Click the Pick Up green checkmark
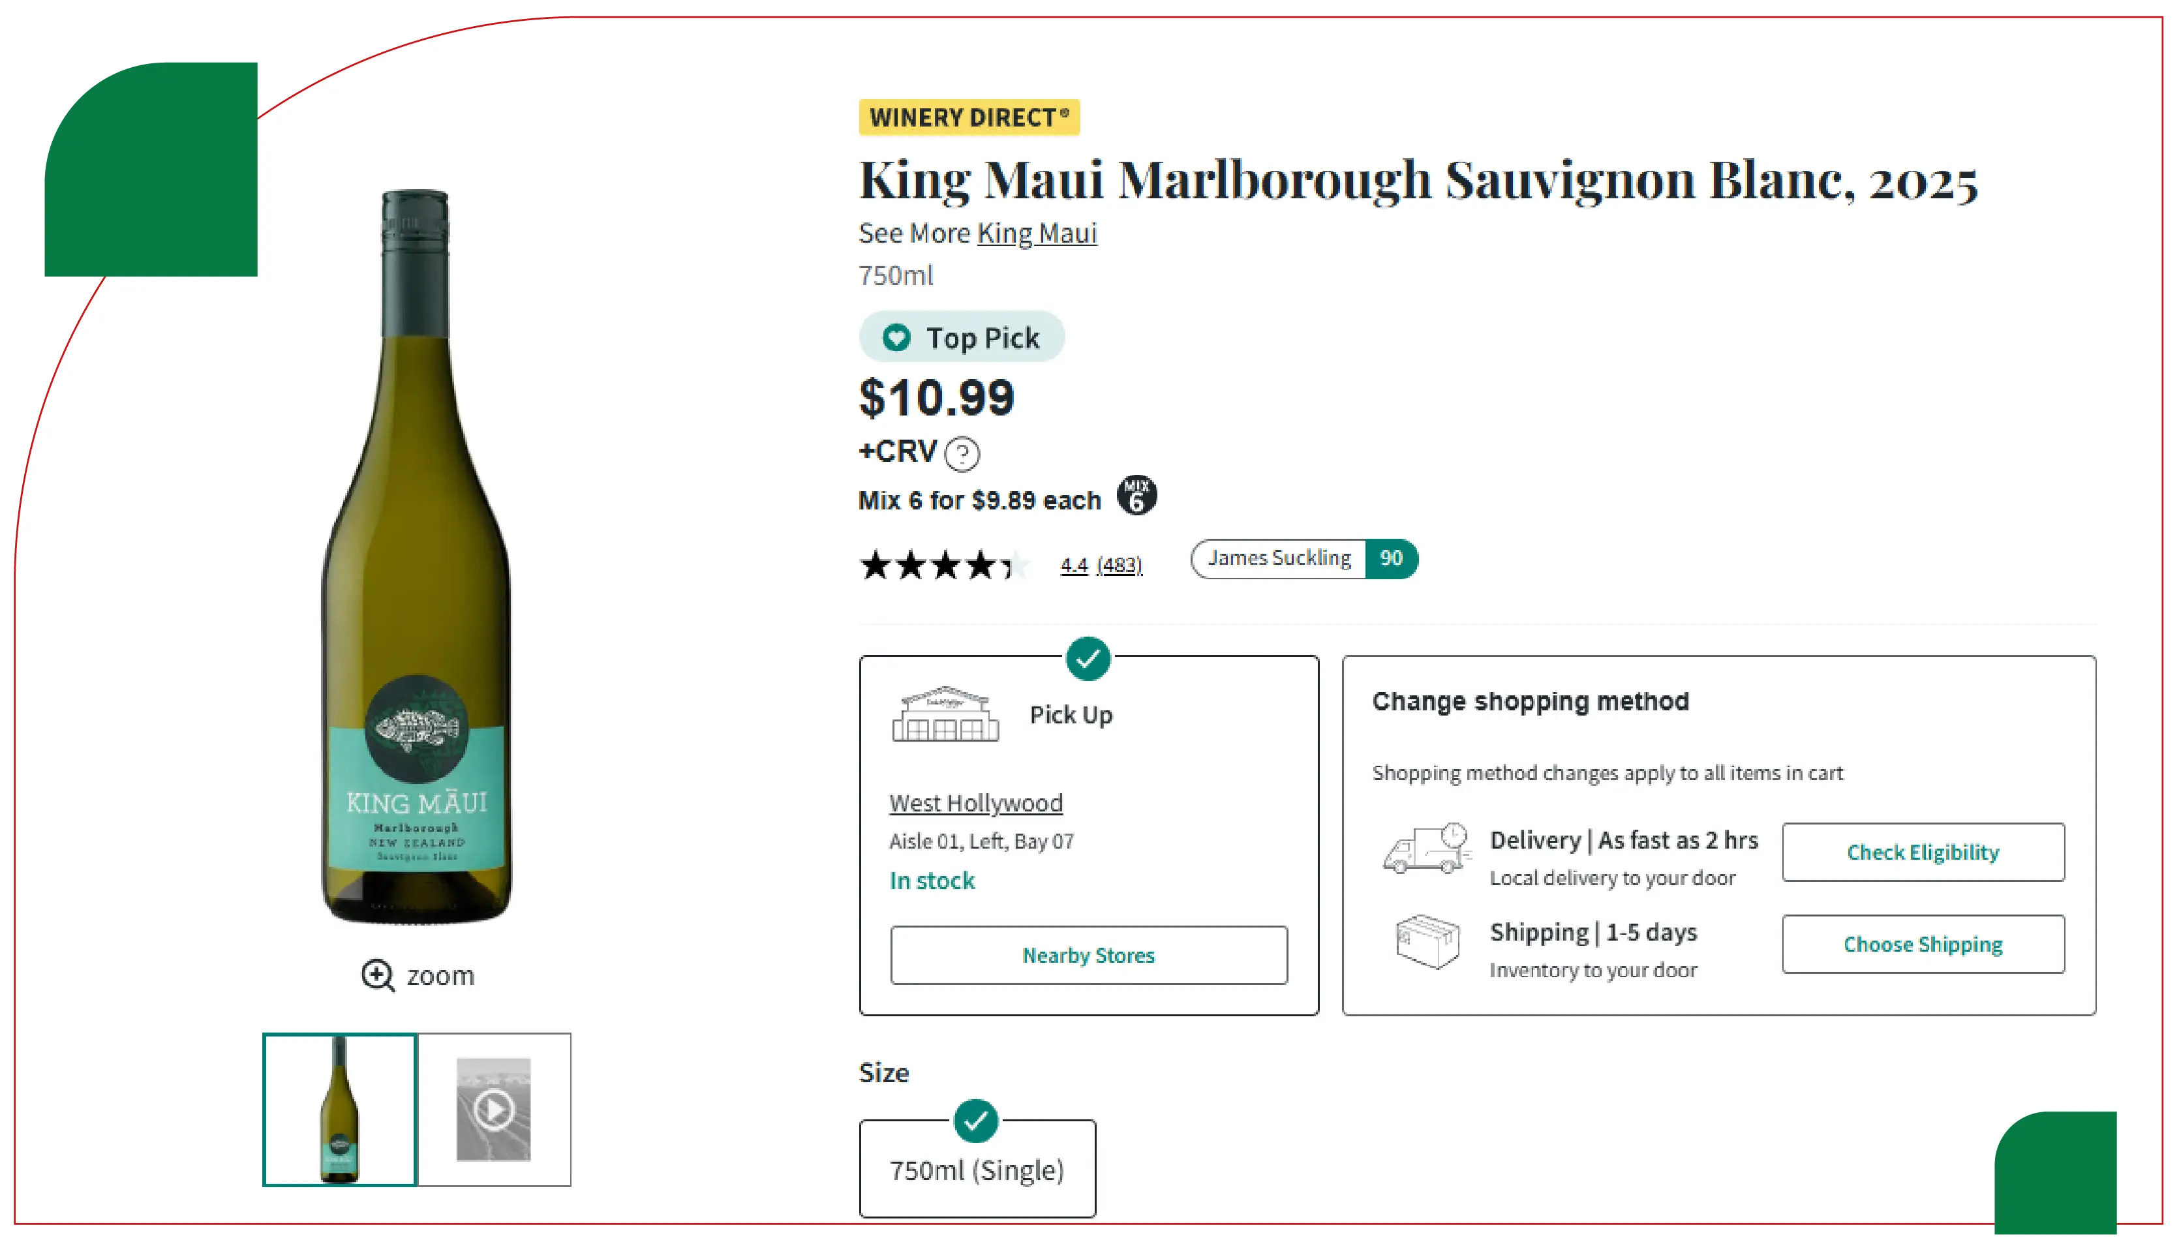The height and width of the screenshot is (1240, 2179). [x=1088, y=658]
